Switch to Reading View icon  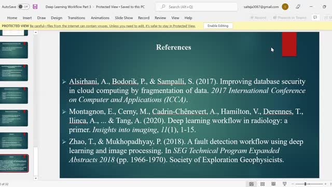click(273, 184)
